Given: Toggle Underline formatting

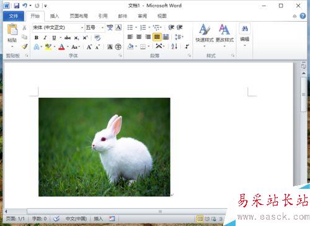Looking at the screenshot, I should point(54,38).
